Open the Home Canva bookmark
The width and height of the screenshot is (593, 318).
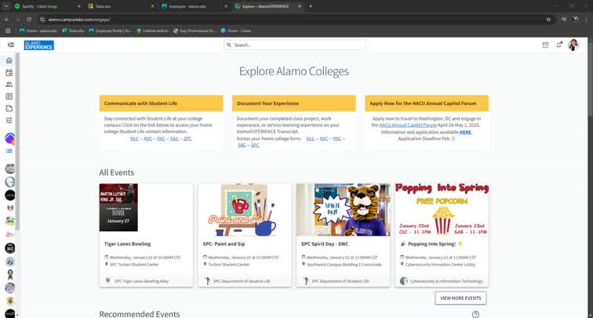[x=235, y=31]
